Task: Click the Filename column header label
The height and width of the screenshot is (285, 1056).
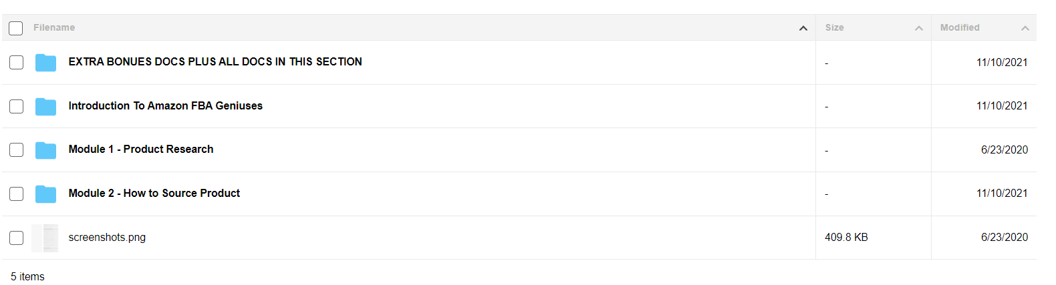Action: point(54,27)
